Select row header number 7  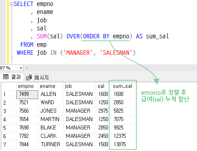click(9, 145)
